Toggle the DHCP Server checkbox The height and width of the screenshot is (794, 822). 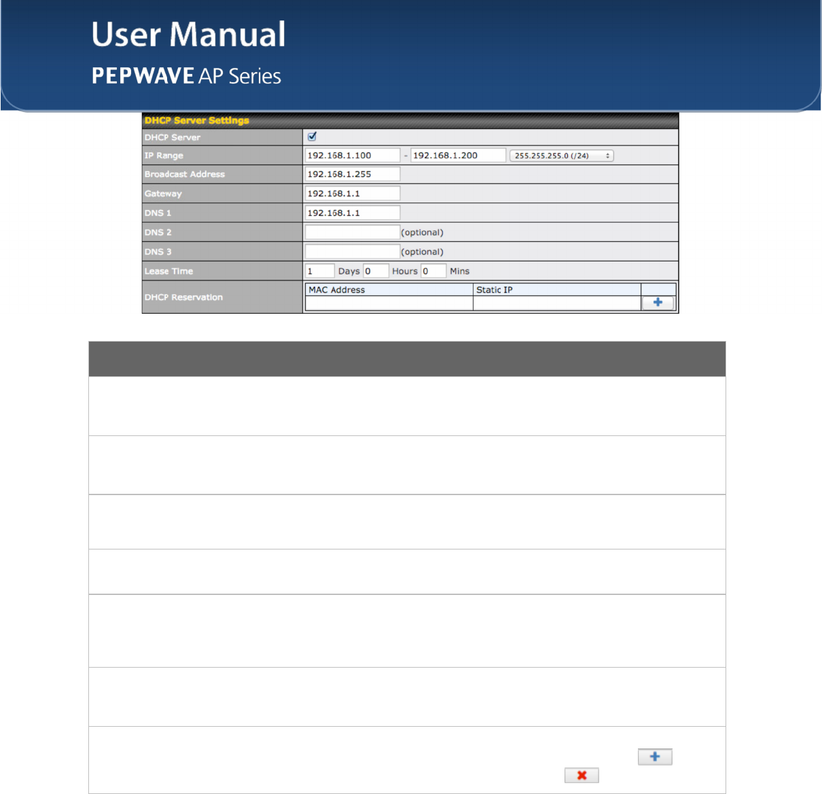coord(312,137)
